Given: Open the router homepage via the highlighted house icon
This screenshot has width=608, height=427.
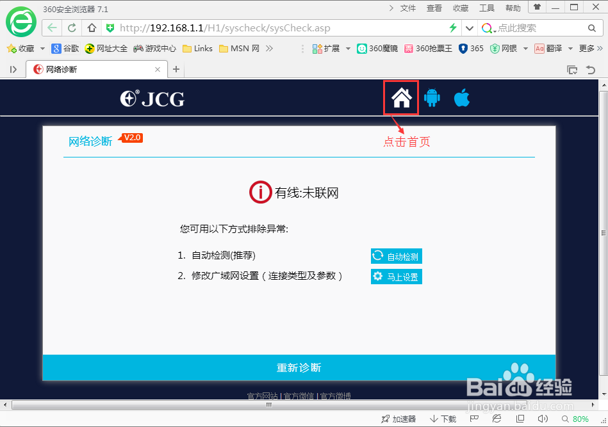Looking at the screenshot, I should [400, 97].
